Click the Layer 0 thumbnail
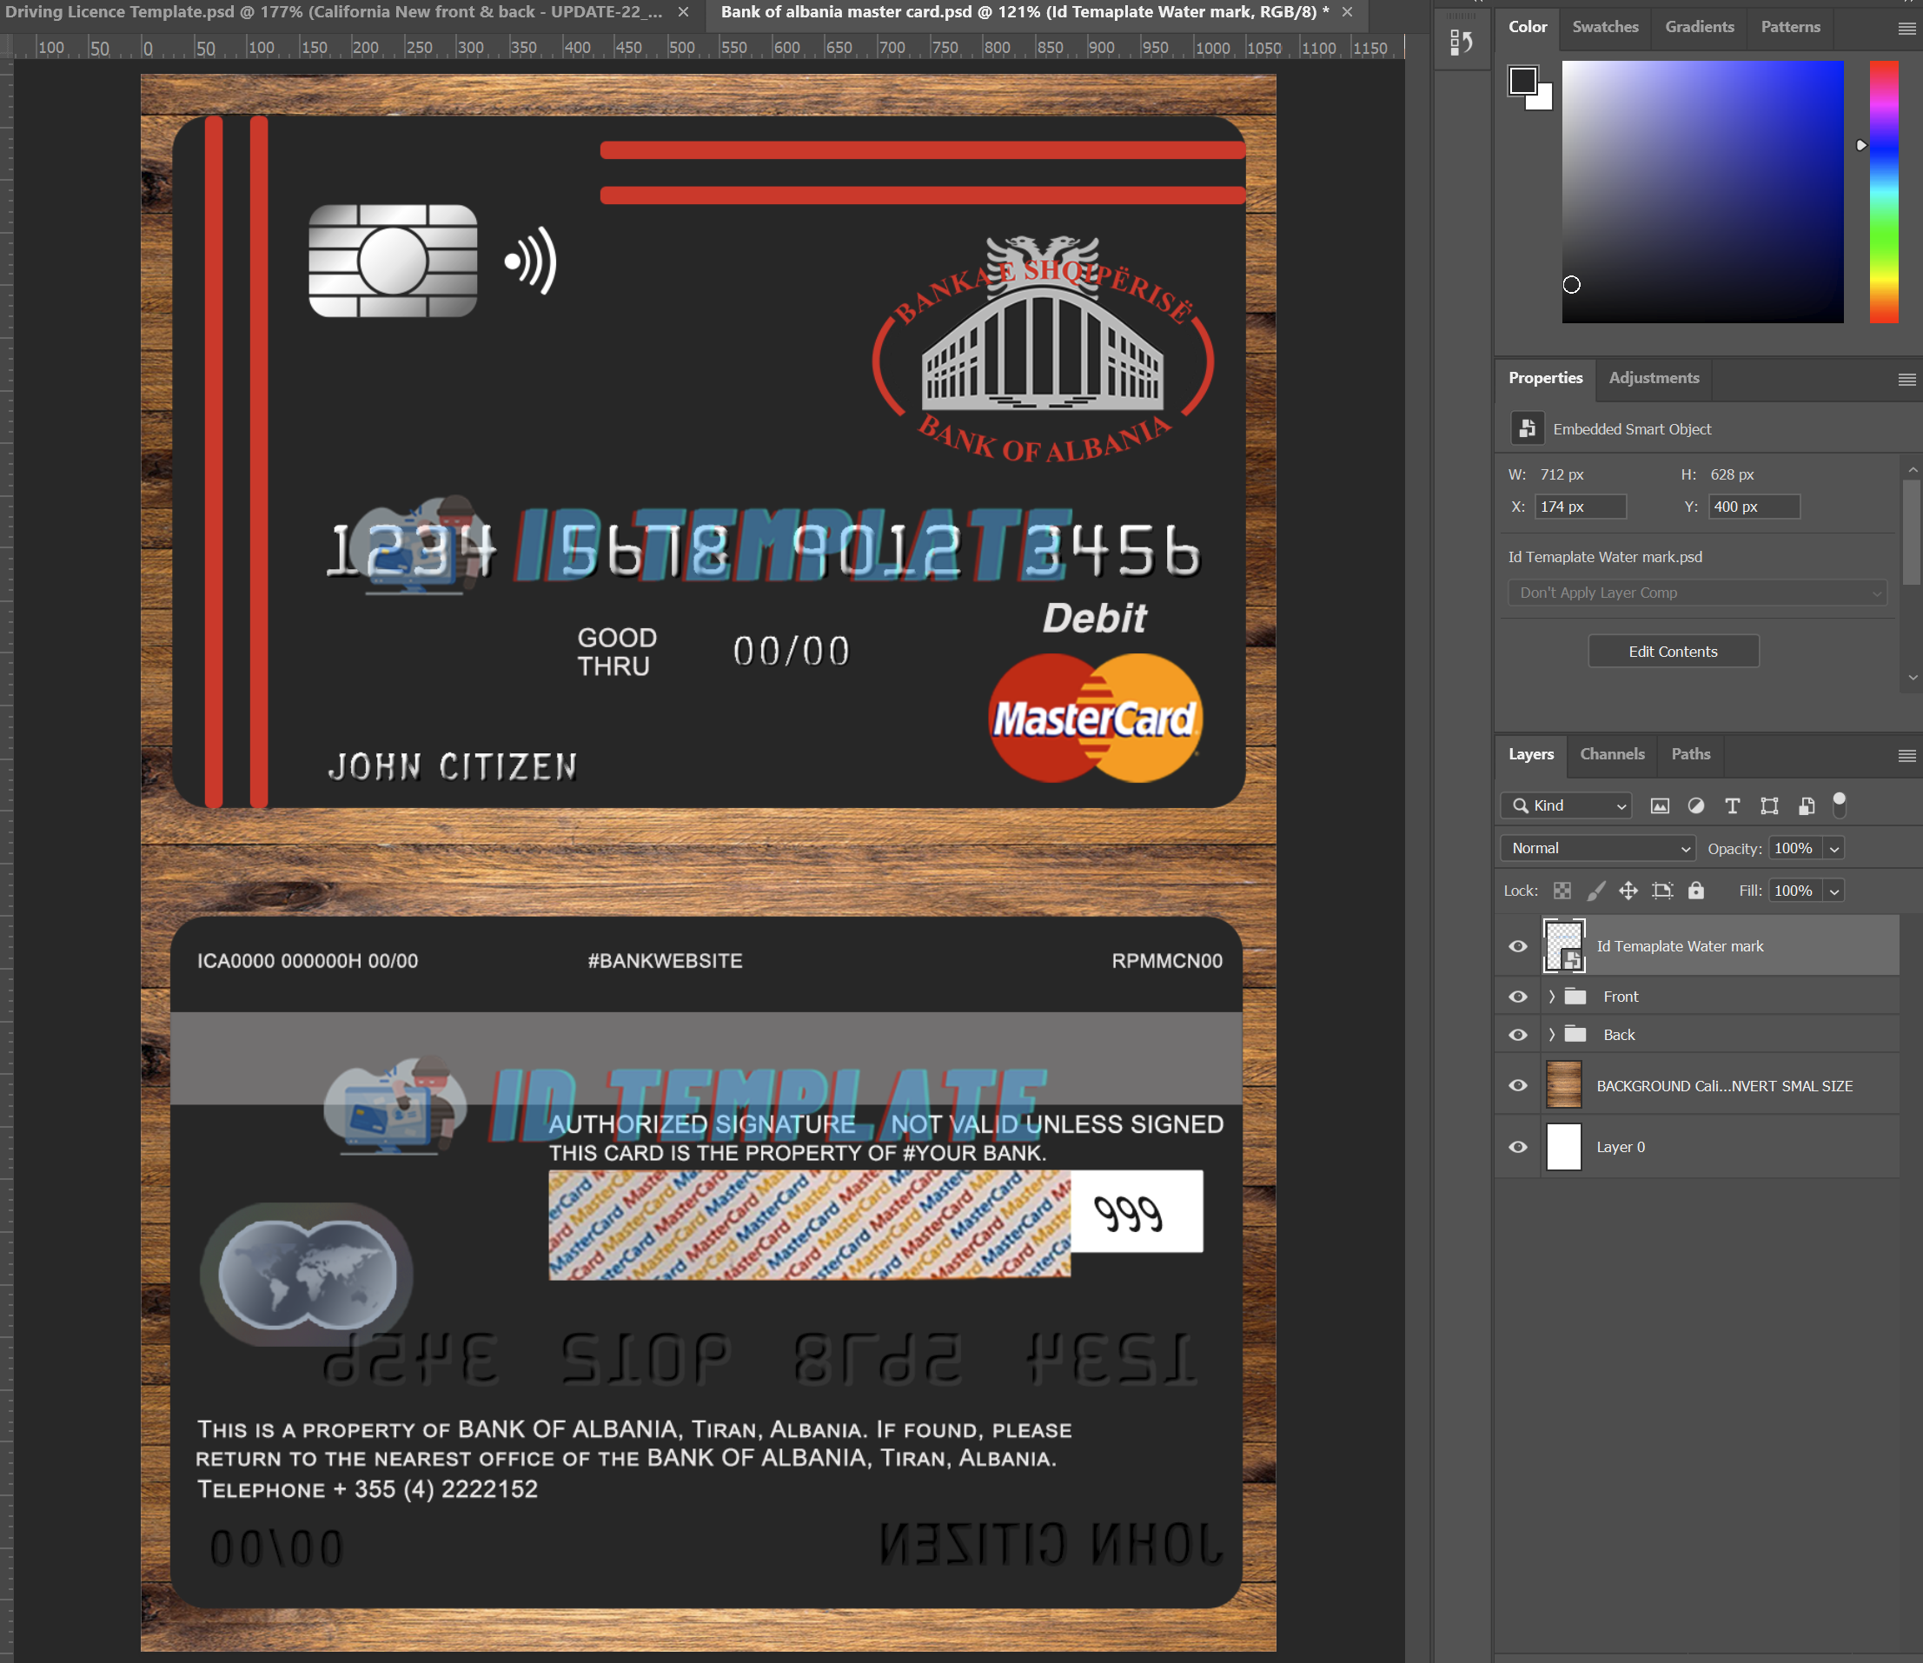The image size is (1923, 1663). [1564, 1146]
